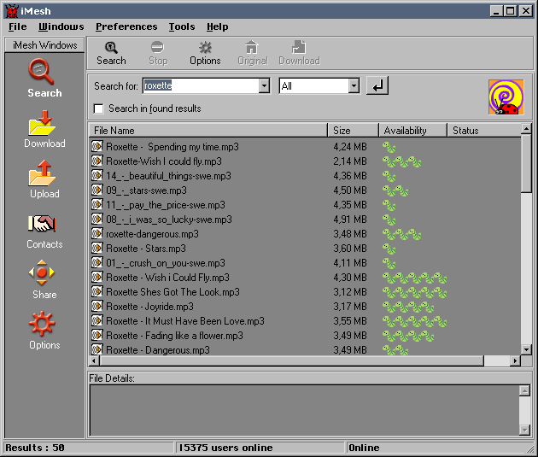The width and height of the screenshot is (538, 457).
Task: Enable Search in found results checkbox
Action: pyautogui.click(x=99, y=108)
